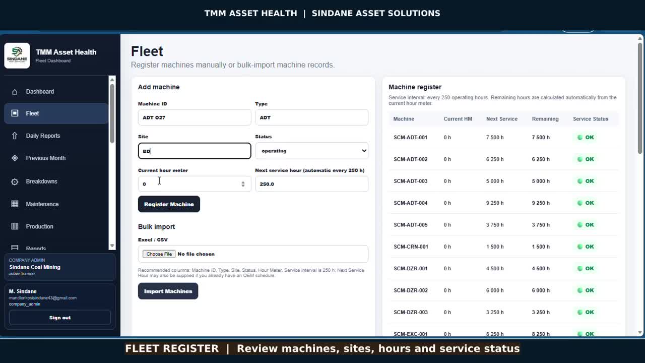Focus the Machine ID input field
Screen dimensions: 645x363
(195, 117)
